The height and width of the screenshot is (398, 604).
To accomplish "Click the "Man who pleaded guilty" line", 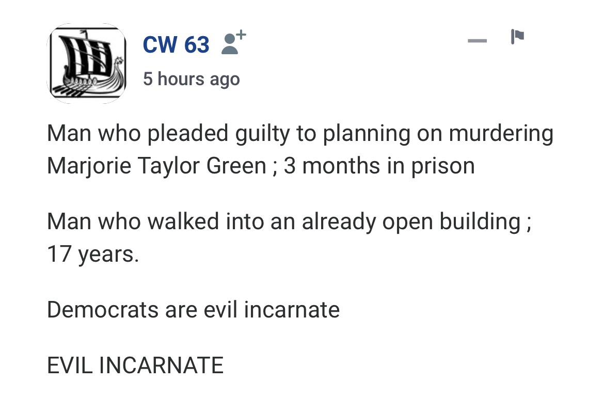I will coord(299,134).
